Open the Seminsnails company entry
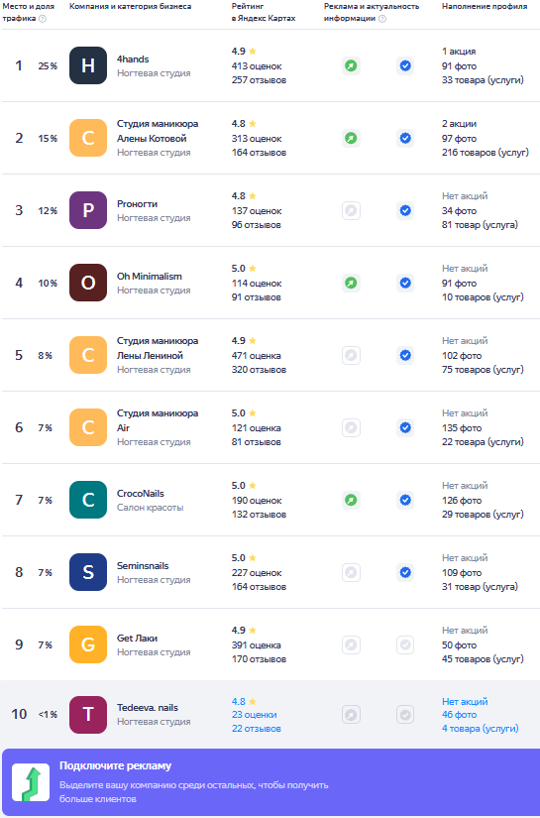This screenshot has width=540, height=818. coord(143,565)
